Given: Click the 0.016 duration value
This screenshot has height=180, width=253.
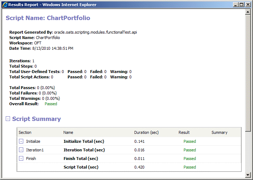Looking at the screenshot, I should (140, 150).
